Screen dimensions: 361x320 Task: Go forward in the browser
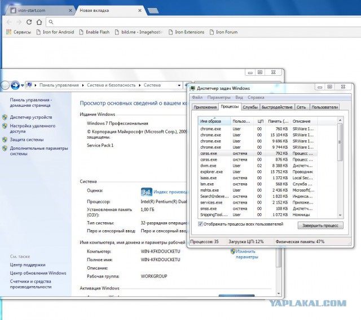tap(19, 22)
